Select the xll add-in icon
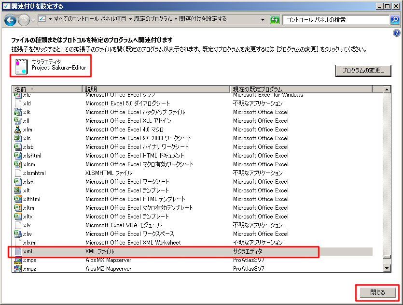Viewport: 403px width, 305px height. [x=18, y=121]
